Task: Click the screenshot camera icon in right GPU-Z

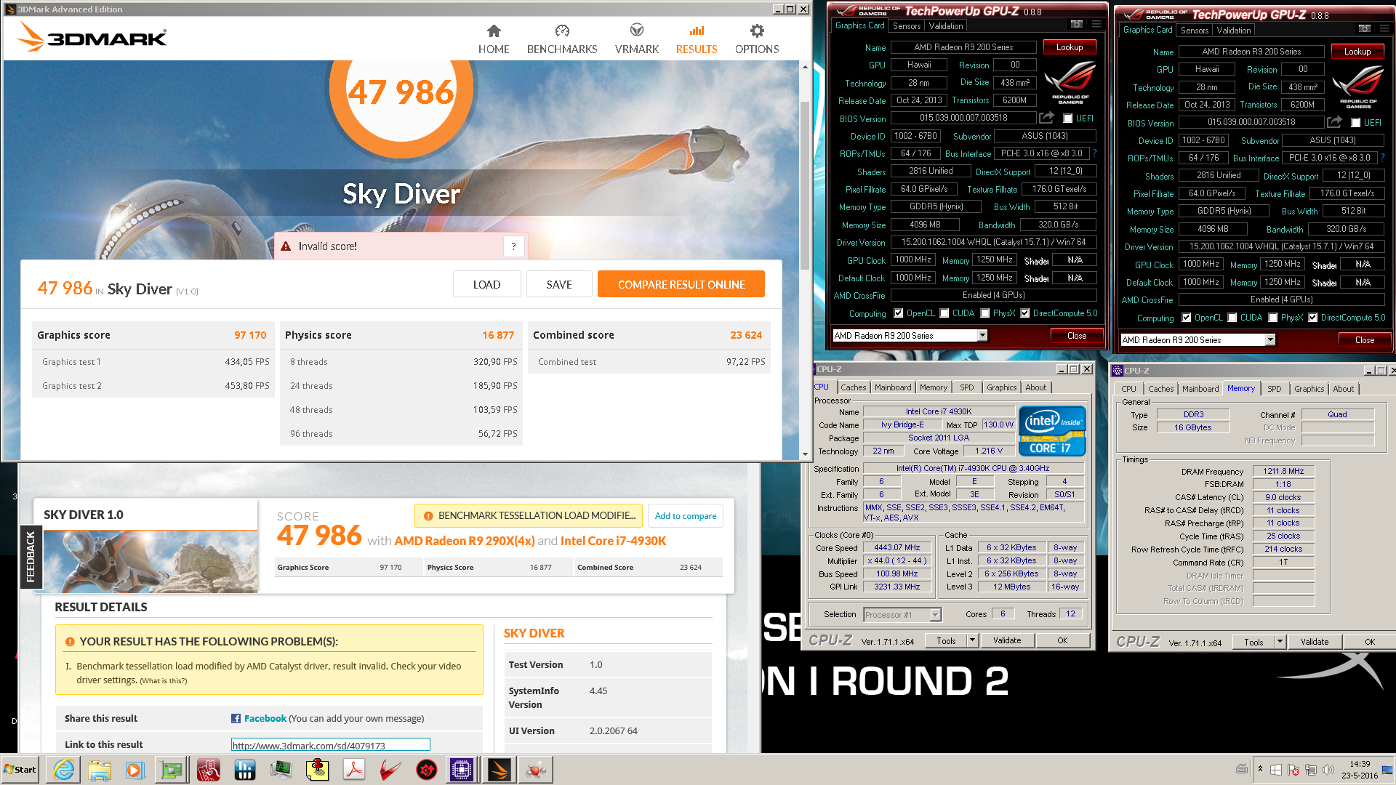Action: click(1365, 29)
